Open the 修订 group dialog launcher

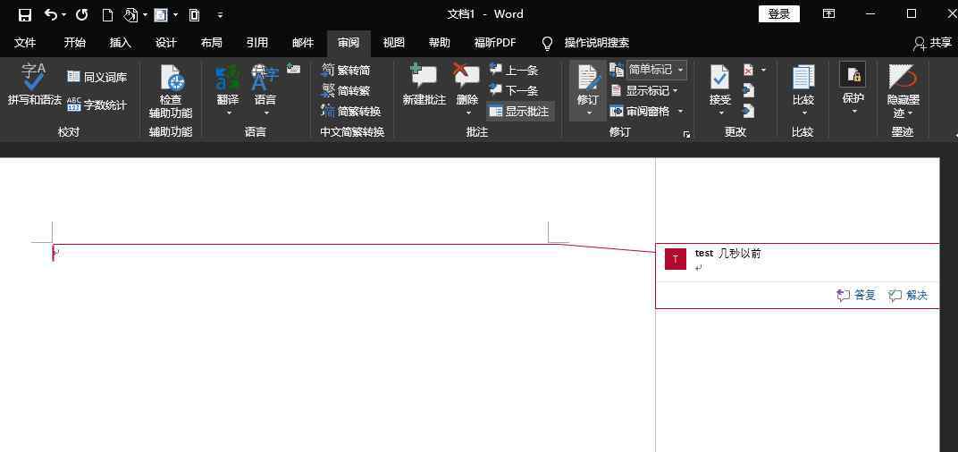[686, 134]
